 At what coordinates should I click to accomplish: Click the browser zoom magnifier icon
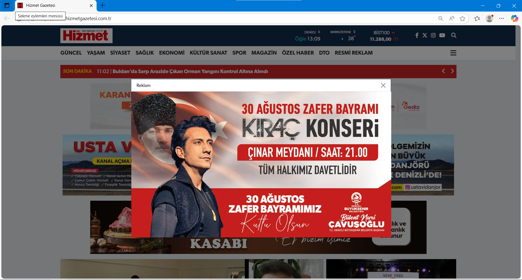441,18
